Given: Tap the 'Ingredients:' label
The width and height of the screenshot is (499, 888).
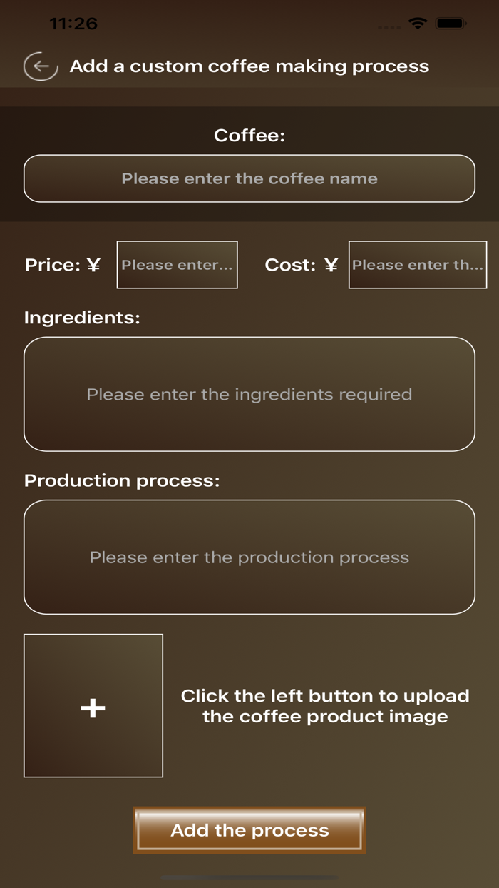Looking at the screenshot, I should pyautogui.click(x=82, y=318).
